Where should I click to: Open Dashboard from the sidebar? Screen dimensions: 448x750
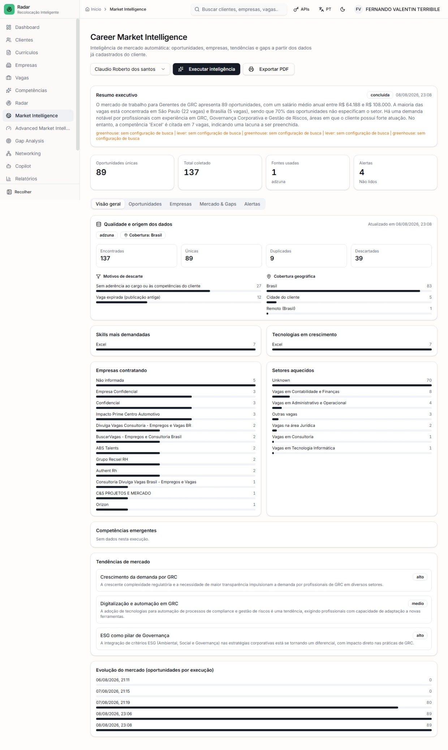pos(38,27)
